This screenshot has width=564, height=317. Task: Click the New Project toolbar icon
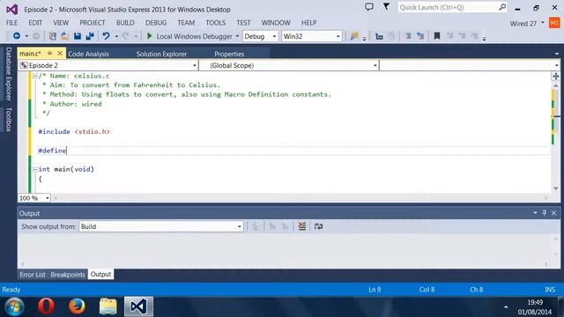53,36
